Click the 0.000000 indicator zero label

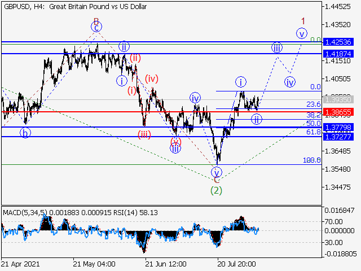tap(340, 231)
